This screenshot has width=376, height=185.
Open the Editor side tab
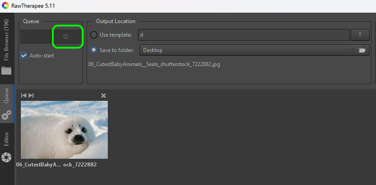[7, 147]
